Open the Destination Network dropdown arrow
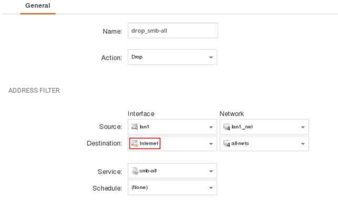The height and width of the screenshot is (204, 338). point(303,144)
